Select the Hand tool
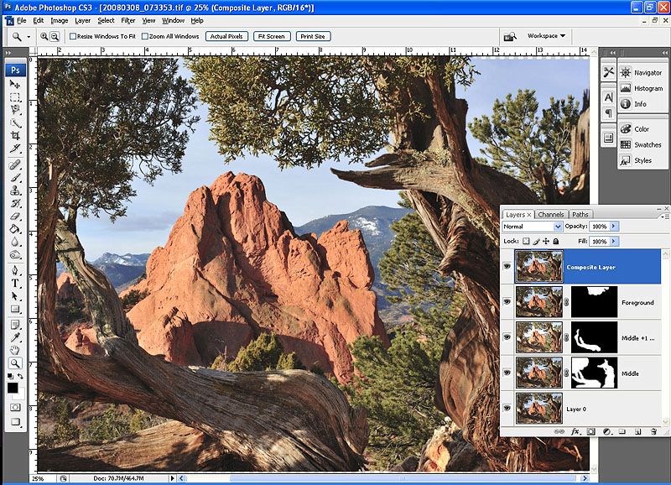Viewport: 671px width, 485px height. (x=15, y=350)
